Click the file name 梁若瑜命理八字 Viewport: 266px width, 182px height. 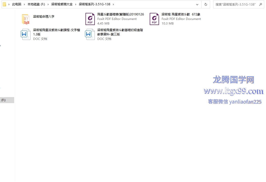pyautogui.click(x=44, y=16)
